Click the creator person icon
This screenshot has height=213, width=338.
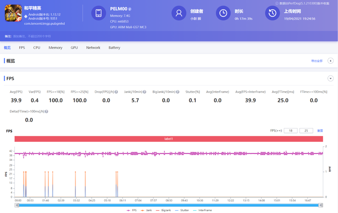pos(179,13)
